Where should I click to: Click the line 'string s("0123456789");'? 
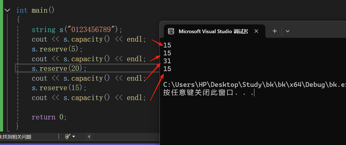(77, 30)
